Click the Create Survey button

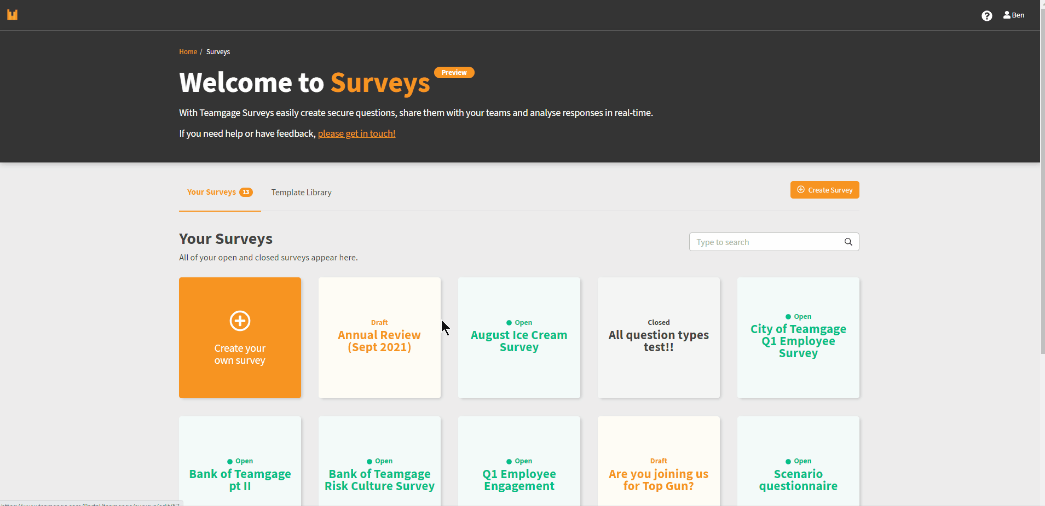pyautogui.click(x=824, y=190)
